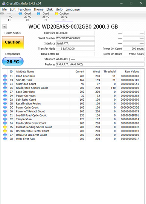This screenshot has height=204, width=146.
Task: Click the disk model title WDC WD20EARS-00J2GB0
Action: point(73,27)
